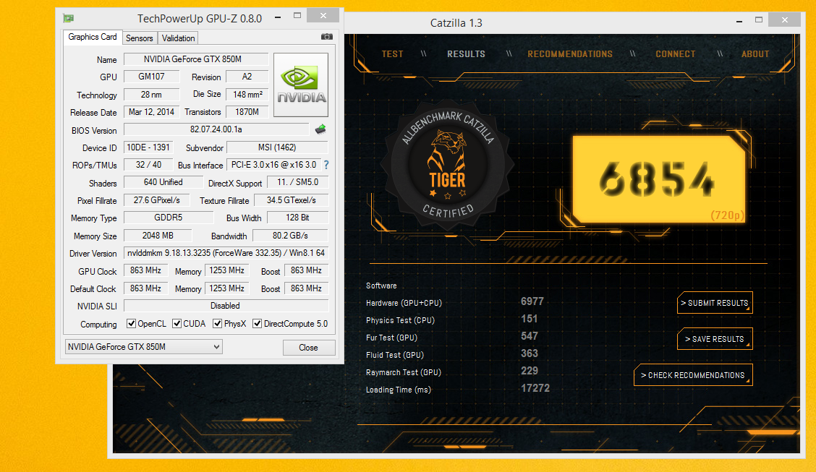Viewport: 816px width, 472px height.
Task: Click the Close button in GPU-Z
Action: (309, 347)
